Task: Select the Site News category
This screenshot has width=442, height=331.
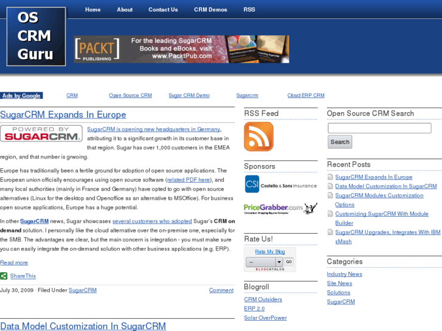Action: point(339,284)
